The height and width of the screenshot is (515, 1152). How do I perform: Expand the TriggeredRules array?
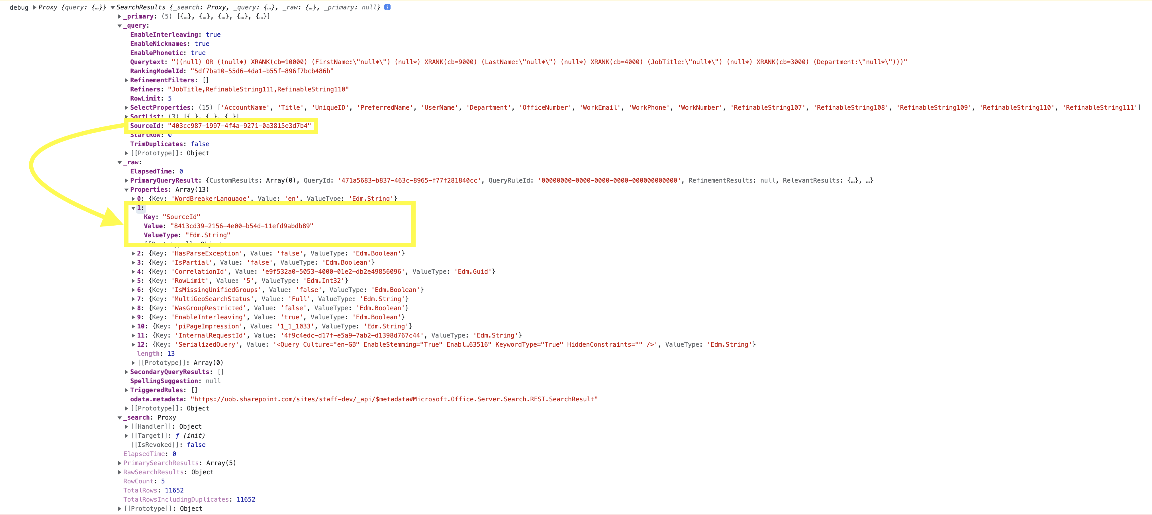click(x=126, y=390)
